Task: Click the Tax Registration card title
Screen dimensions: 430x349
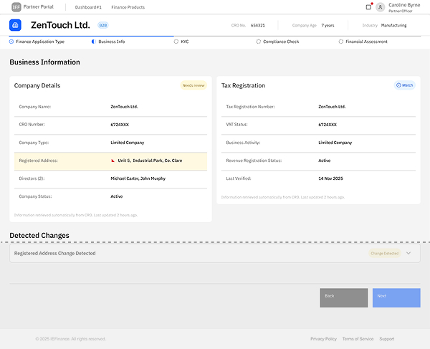Action: tap(243, 85)
